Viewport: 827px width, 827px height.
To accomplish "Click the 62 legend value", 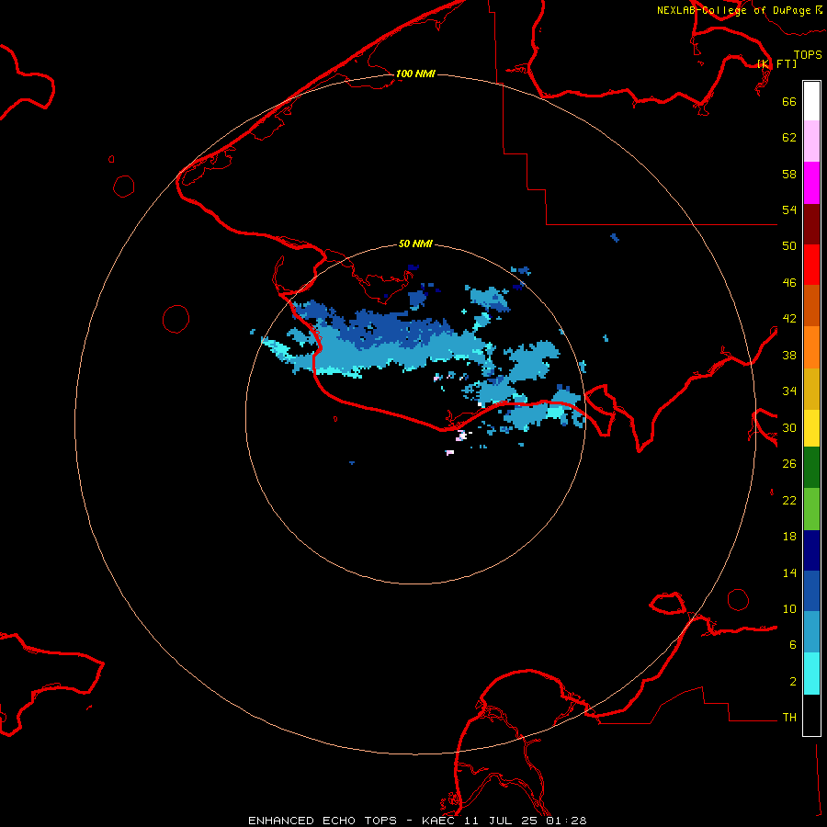I will [x=789, y=138].
